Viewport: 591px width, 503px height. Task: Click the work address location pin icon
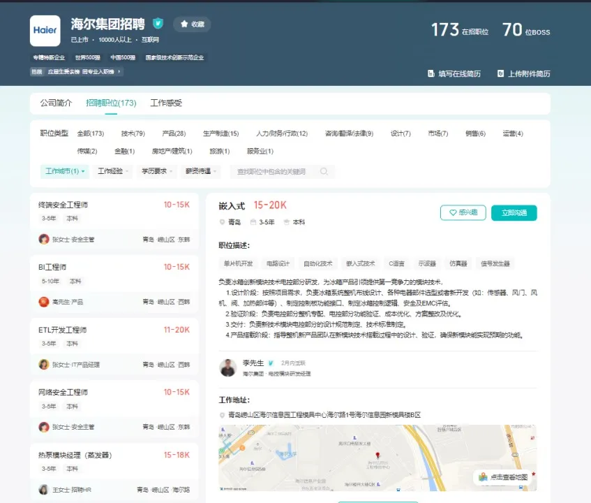(x=222, y=415)
